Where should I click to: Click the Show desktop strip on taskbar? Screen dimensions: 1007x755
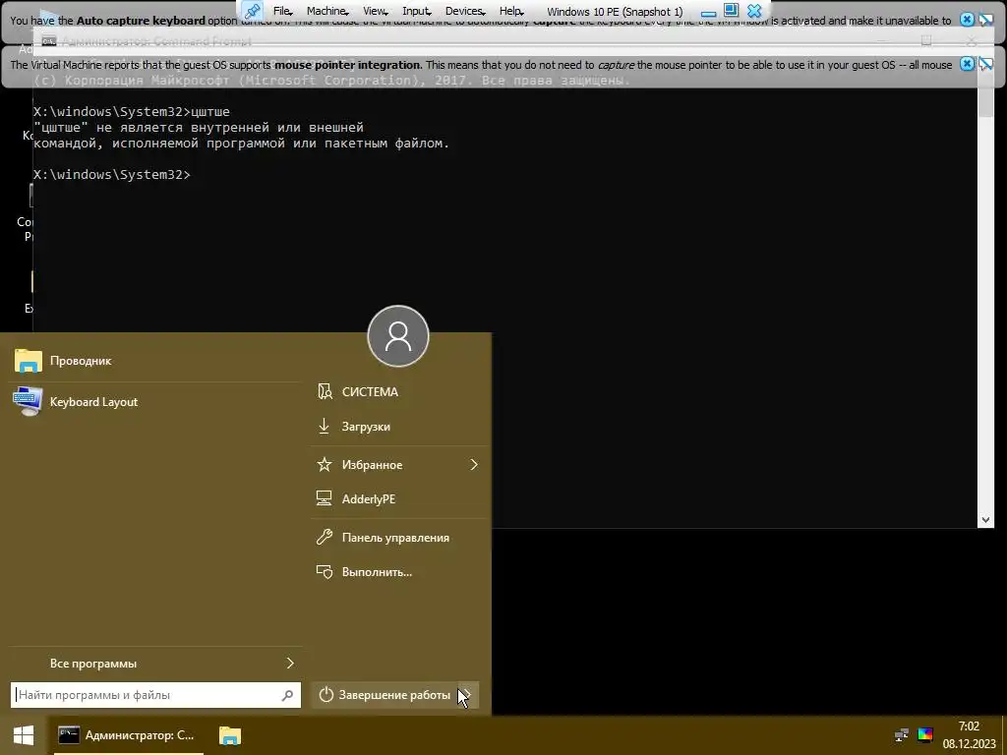pos(1004,735)
